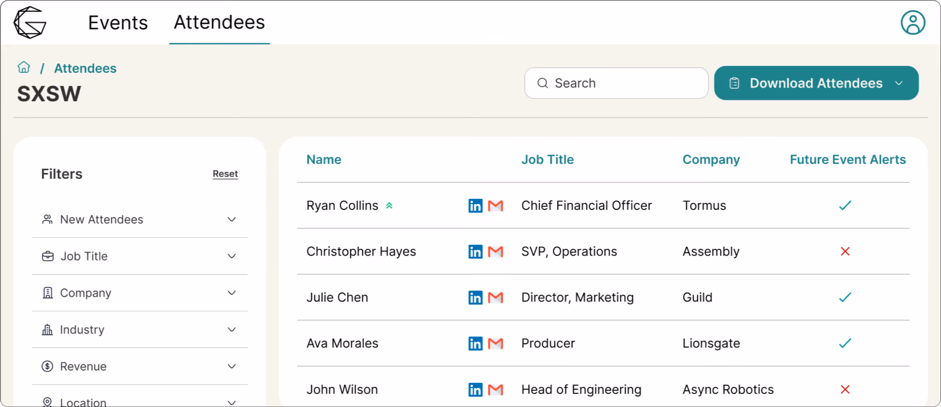Click the search magnifier icon
The width and height of the screenshot is (941, 407).
click(543, 83)
